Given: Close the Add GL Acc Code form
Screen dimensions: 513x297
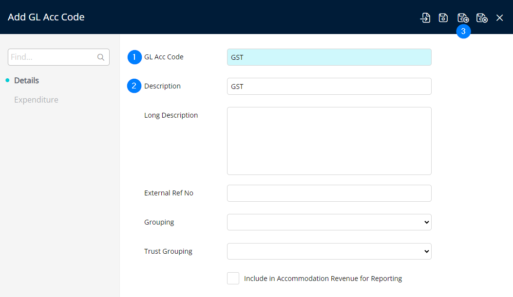Looking at the screenshot, I should pos(499,18).
